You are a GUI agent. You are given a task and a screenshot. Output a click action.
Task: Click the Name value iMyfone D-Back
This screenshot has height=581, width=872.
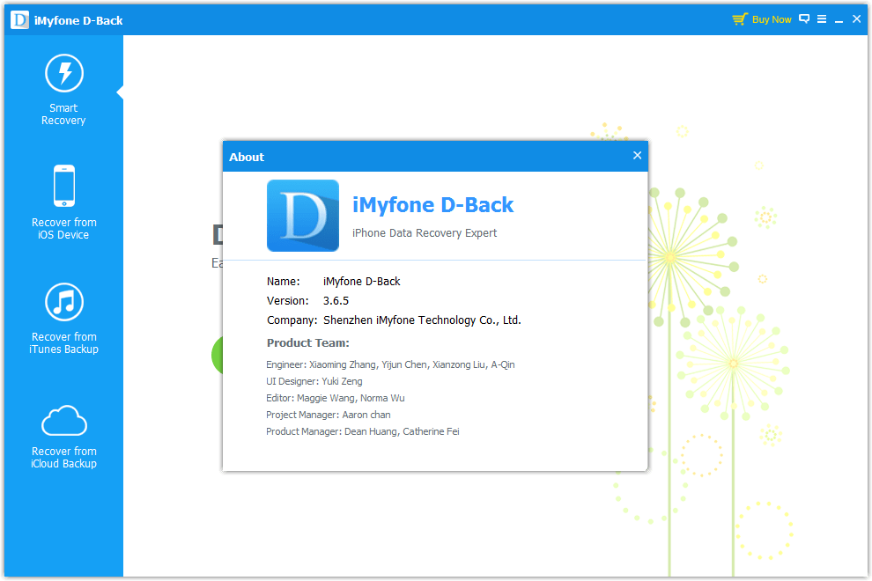click(361, 282)
